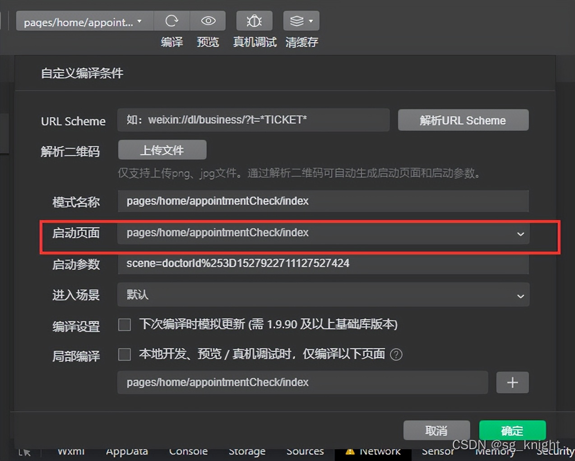Enable 下次编译时模拟更新 checkbox

click(124, 325)
